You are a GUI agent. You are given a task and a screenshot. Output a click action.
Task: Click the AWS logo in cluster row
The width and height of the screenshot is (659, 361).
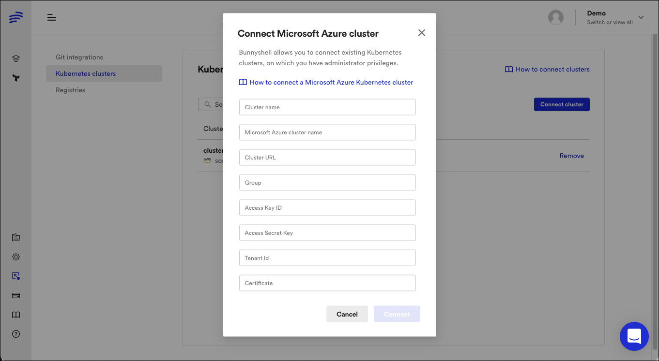point(207,160)
